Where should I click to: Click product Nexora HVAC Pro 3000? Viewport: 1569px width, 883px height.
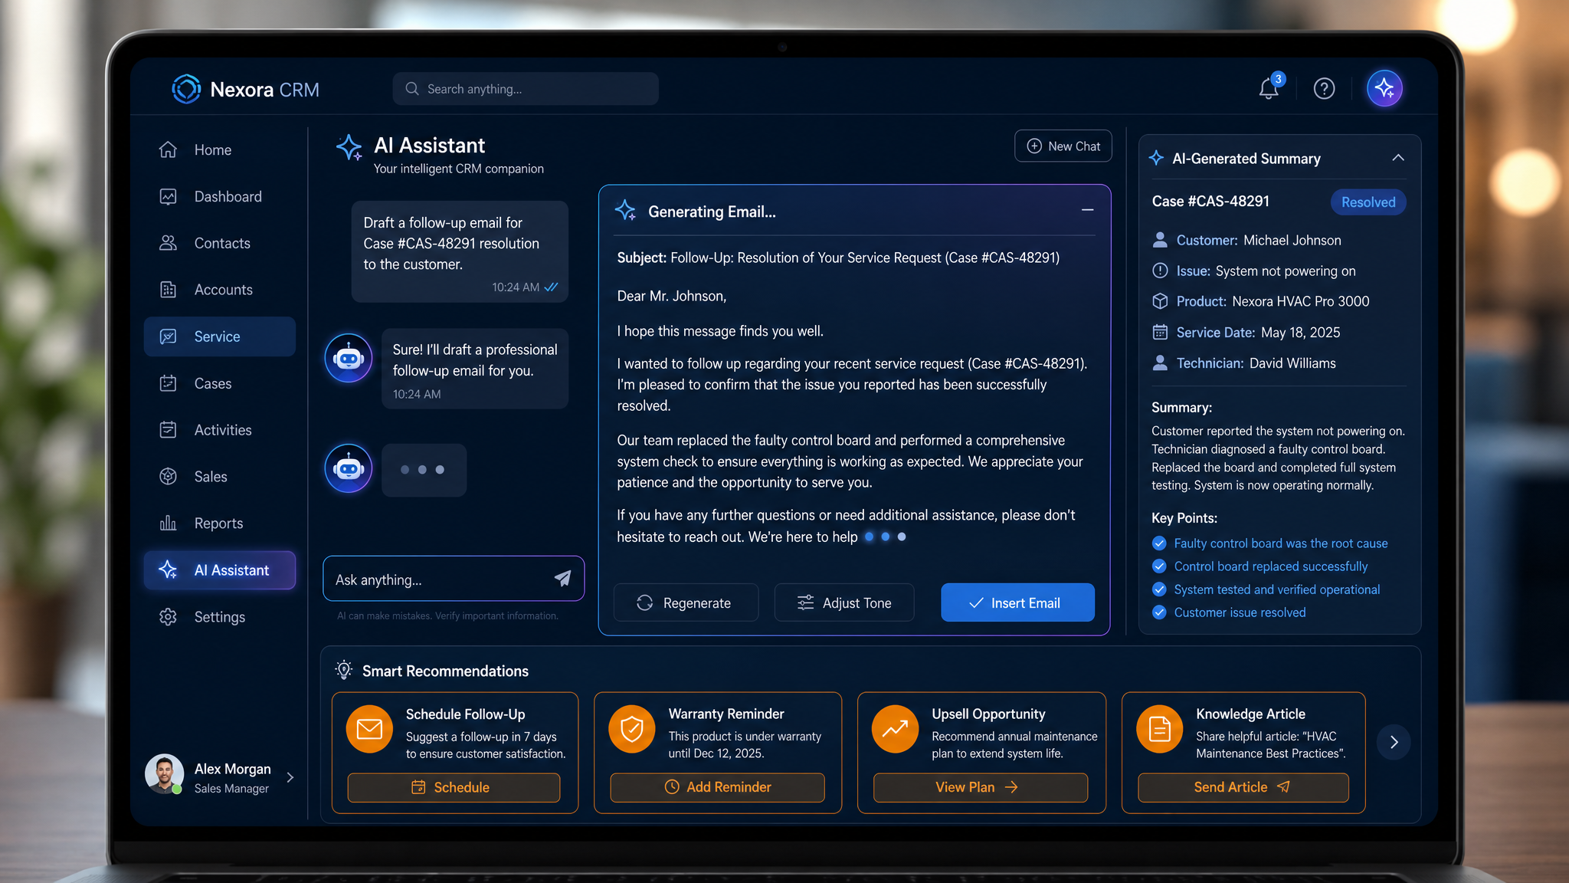click(1301, 301)
